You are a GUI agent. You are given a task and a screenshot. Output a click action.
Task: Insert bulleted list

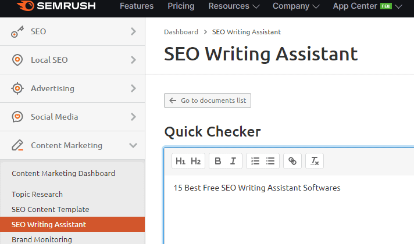coord(270,161)
